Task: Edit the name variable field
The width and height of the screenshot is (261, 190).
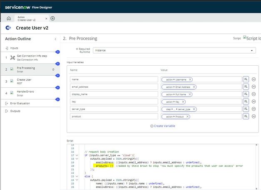Action: tap(114, 79)
